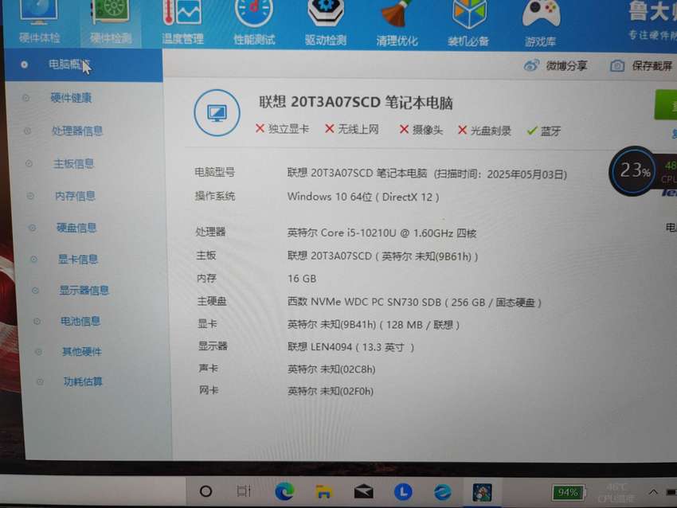Open 游戏库 game library
Viewport: 677px width, 508px height.
[540, 24]
